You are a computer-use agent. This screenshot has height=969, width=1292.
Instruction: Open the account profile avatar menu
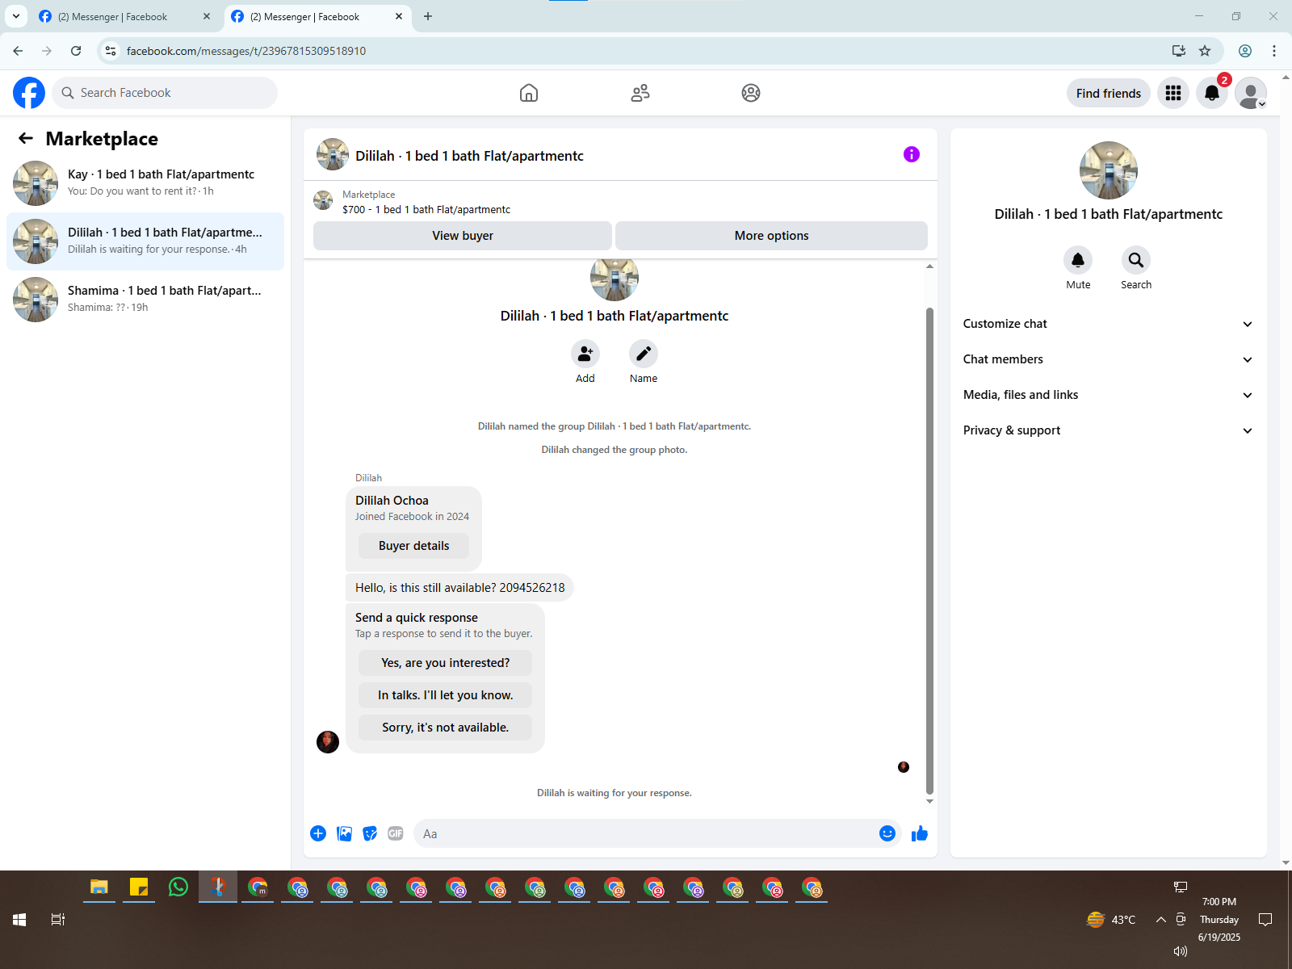point(1251,93)
